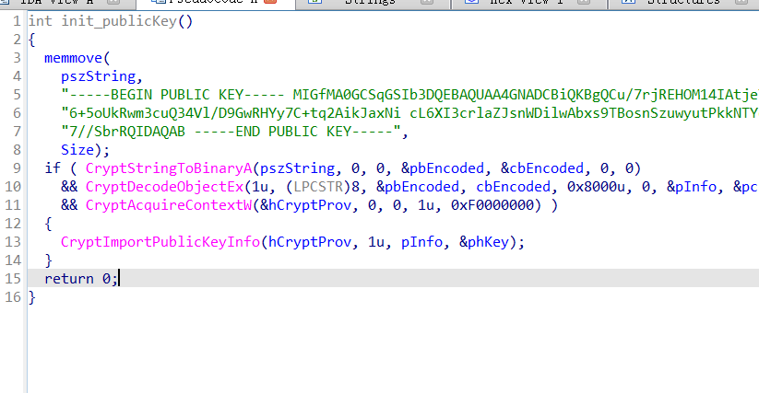
Task: Click the int return type keyword
Action: click(41, 22)
